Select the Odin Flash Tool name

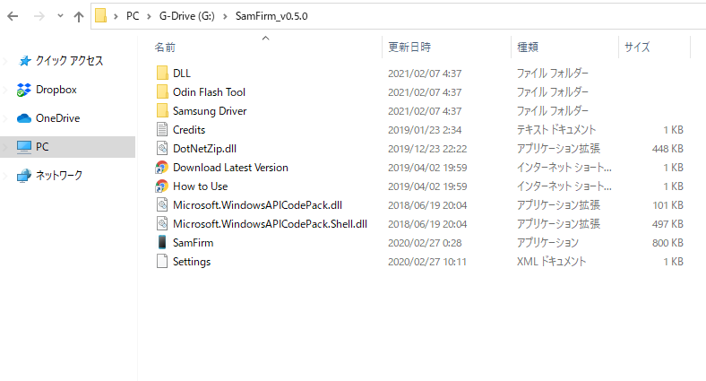pyautogui.click(x=209, y=91)
